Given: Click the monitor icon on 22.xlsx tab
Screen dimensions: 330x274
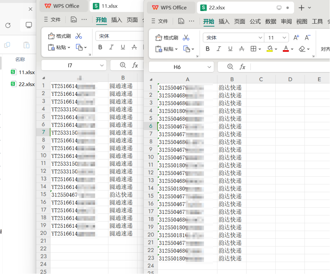Looking at the screenshot, I should (279, 8).
